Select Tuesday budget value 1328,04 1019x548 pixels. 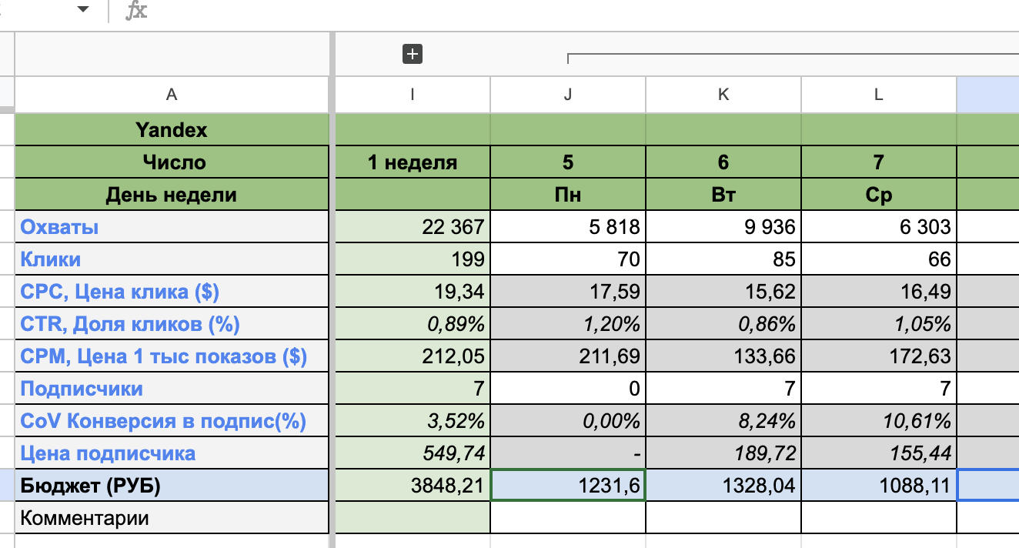tap(723, 486)
